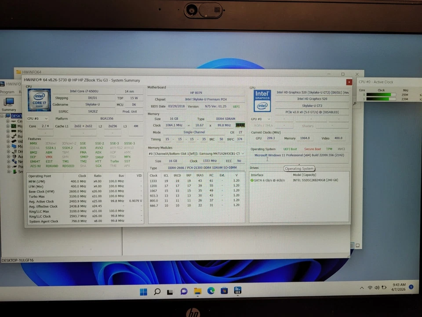
Task: Click the 'Skylake-U' codename field
Action: (x=93, y=104)
